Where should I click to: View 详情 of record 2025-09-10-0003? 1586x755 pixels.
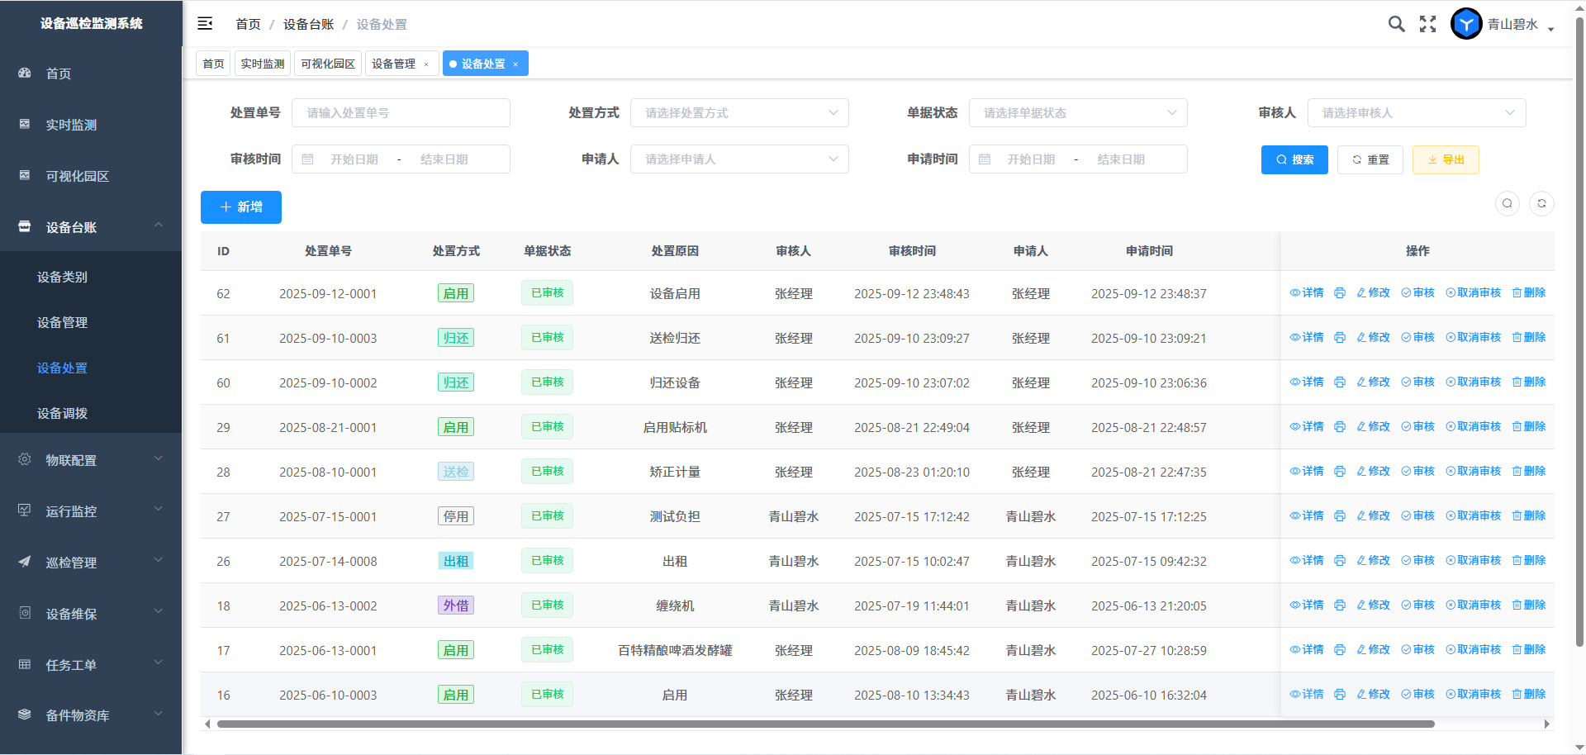pyautogui.click(x=1307, y=338)
